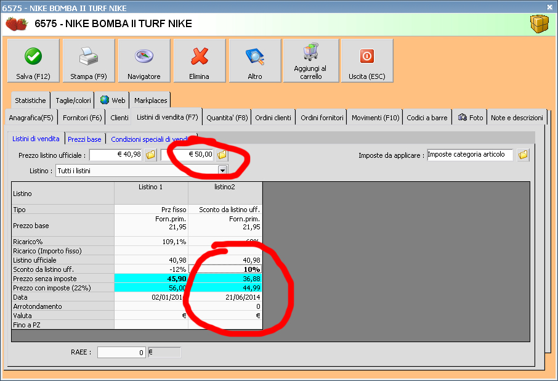This screenshot has height=381, width=558.
Task: Open the Movimenti (F10) tab
Action: point(376,118)
